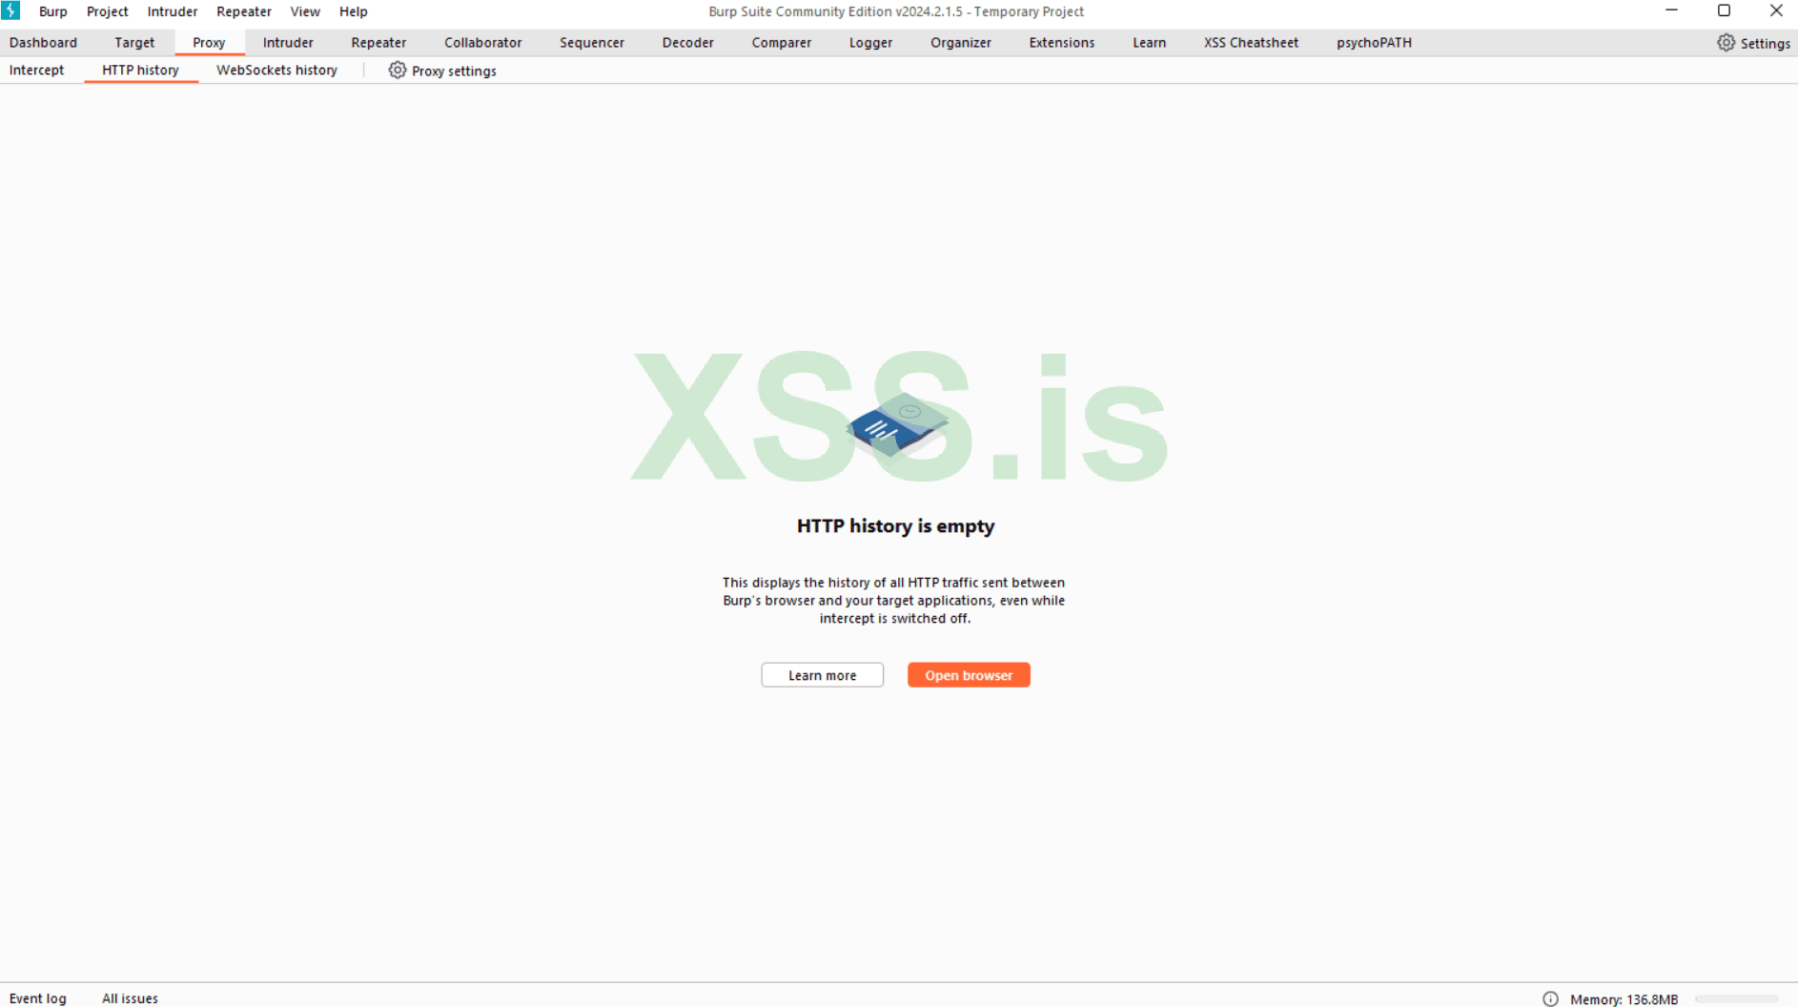Open the Event log panel
Image resolution: width=1798 pixels, height=1007 pixels.
pyautogui.click(x=38, y=998)
